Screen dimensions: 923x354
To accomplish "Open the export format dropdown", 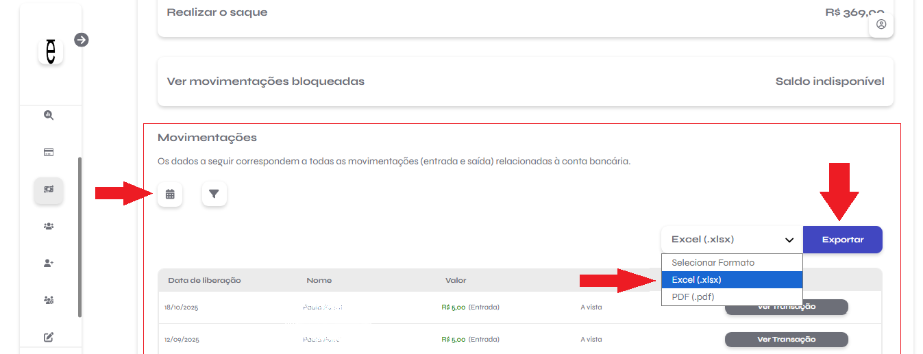I will coord(731,240).
